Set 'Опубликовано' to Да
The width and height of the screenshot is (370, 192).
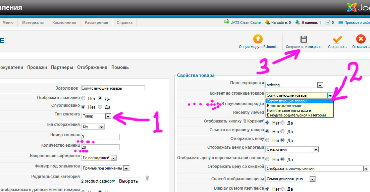pyautogui.click(x=100, y=107)
